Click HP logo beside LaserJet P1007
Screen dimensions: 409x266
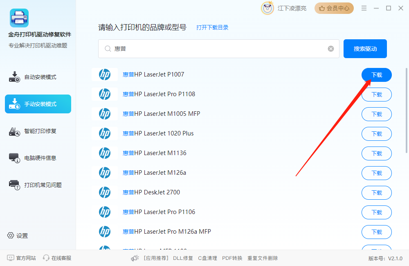coord(105,74)
